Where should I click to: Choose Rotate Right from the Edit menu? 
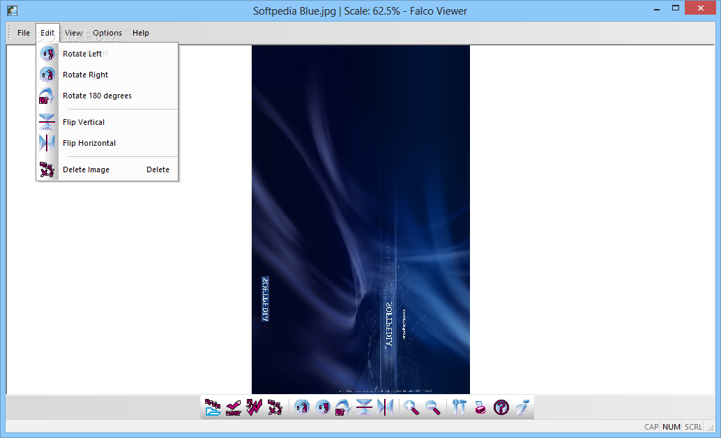pos(107,75)
